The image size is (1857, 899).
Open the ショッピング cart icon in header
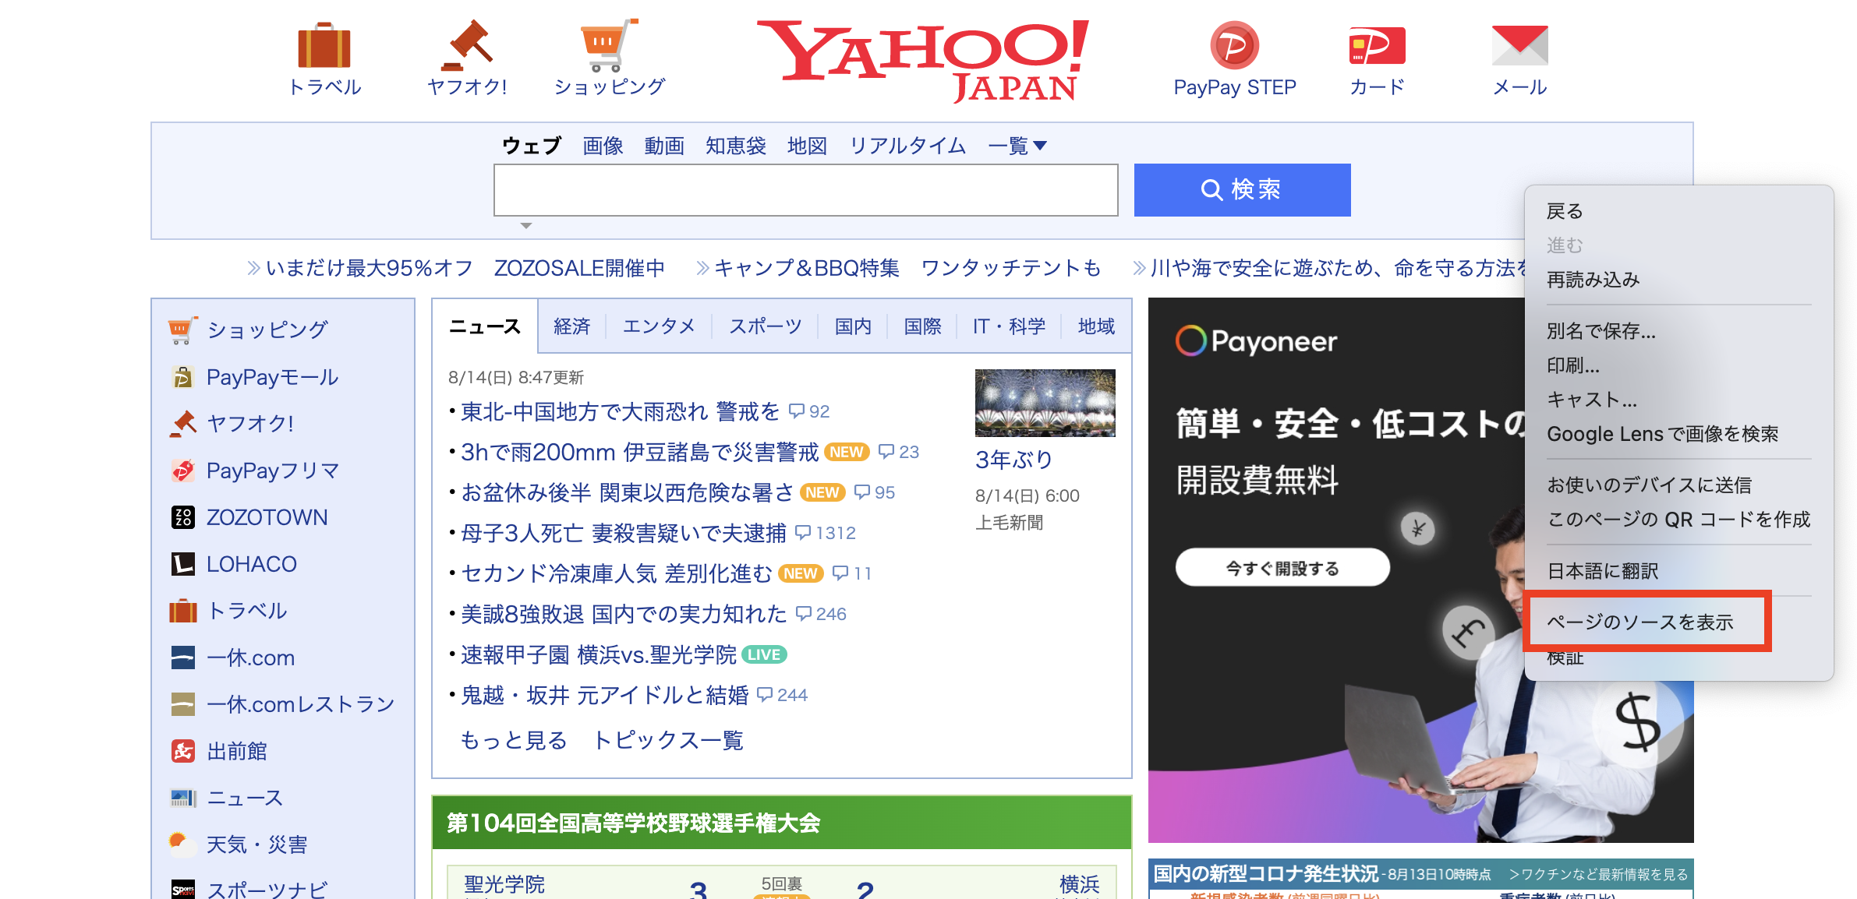coord(609,45)
